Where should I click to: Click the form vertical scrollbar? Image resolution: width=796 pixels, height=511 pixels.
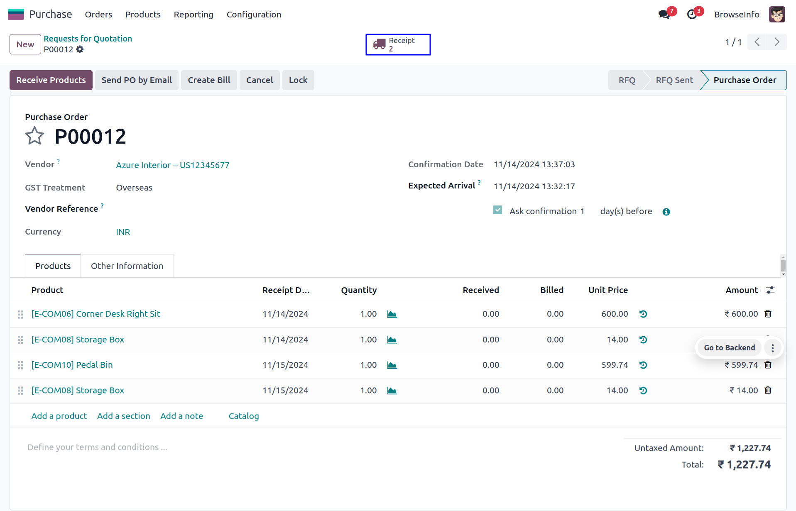click(x=783, y=266)
